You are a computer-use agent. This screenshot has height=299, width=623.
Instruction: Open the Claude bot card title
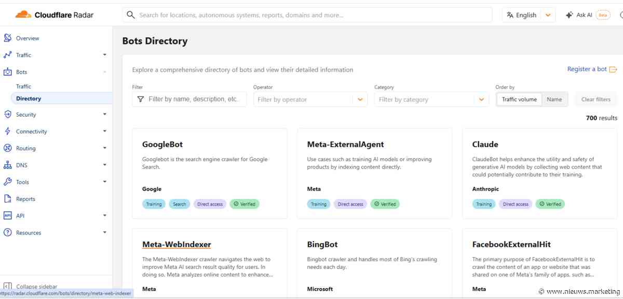point(485,145)
